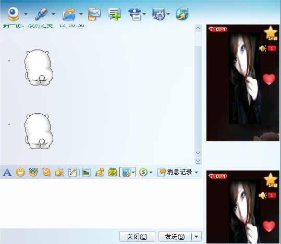The image size is (281, 244).
Task: Create discussion group with green plus icon
Action: [x=114, y=14]
